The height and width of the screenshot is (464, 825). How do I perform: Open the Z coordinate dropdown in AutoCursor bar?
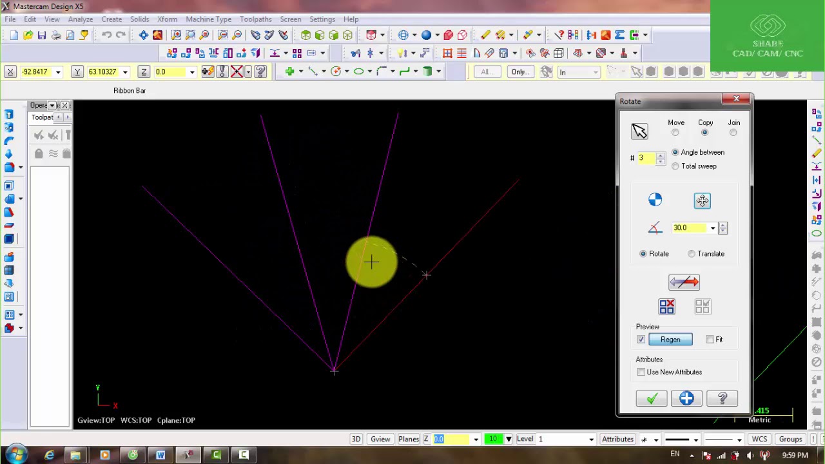[x=191, y=72]
